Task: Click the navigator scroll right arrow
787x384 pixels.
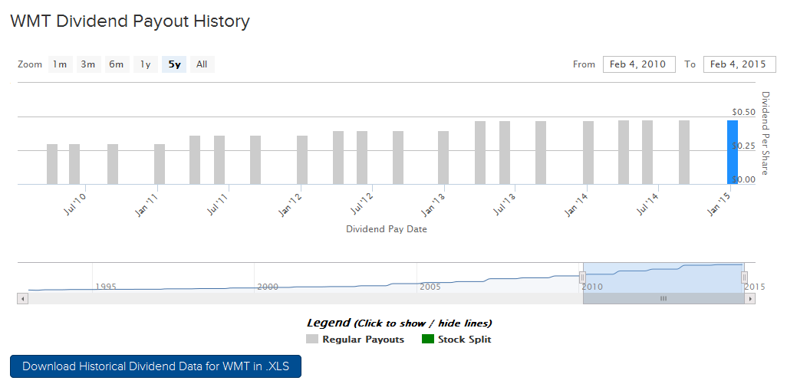Action: coord(750,299)
